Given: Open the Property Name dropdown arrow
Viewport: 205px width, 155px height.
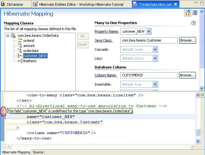Looking at the screenshot, I should [149, 31].
